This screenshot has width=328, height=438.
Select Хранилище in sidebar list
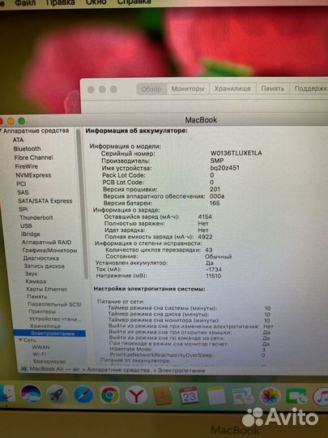(x=45, y=326)
